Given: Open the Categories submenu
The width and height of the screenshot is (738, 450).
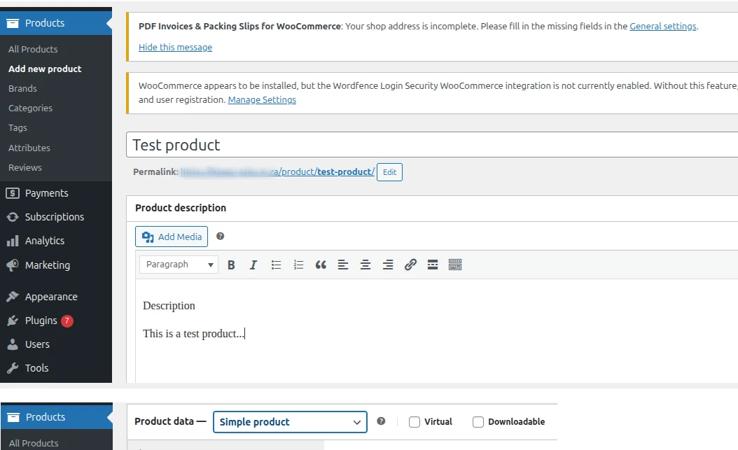Looking at the screenshot, I should (30, 108).
